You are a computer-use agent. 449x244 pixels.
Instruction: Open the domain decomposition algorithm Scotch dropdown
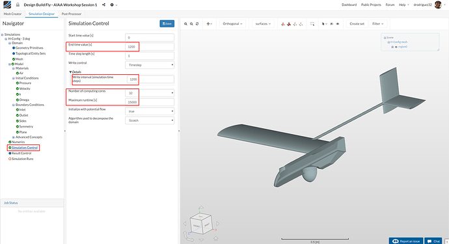click(x=150, y=120)
